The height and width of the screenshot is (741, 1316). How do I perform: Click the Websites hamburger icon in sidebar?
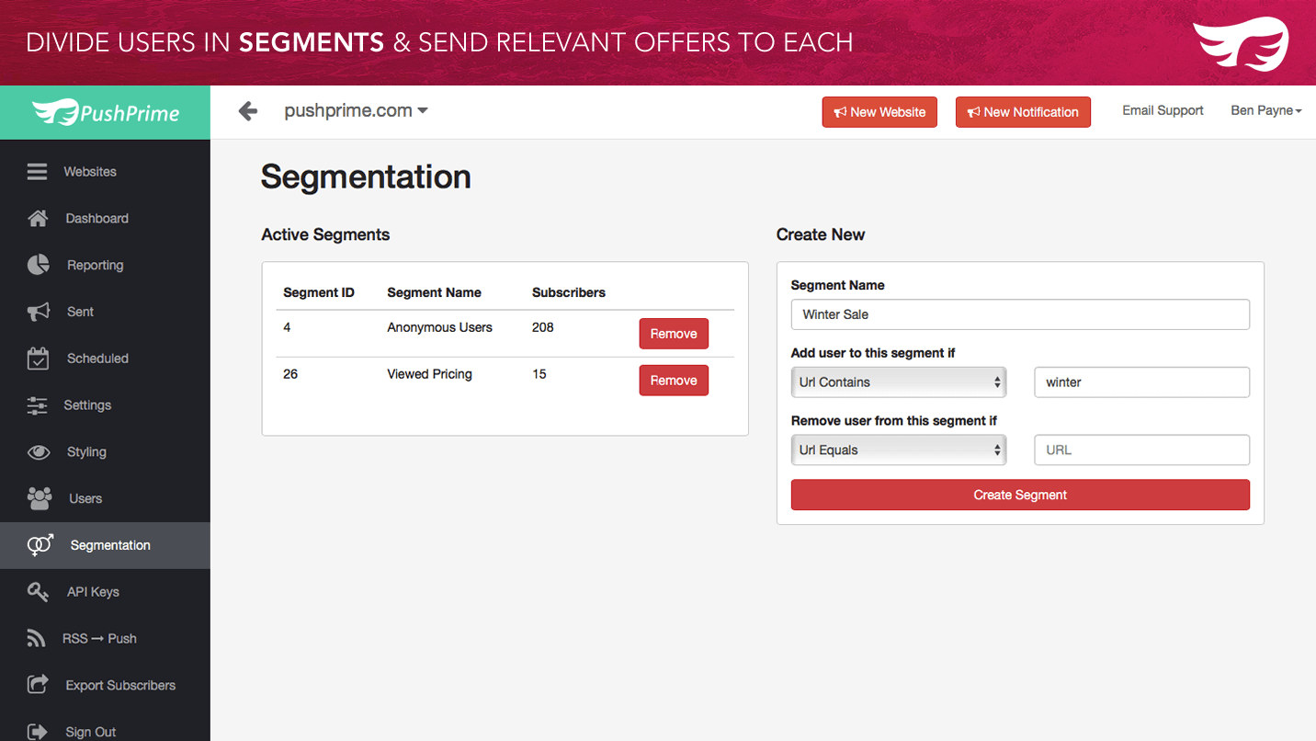click(x=37, y=172)
